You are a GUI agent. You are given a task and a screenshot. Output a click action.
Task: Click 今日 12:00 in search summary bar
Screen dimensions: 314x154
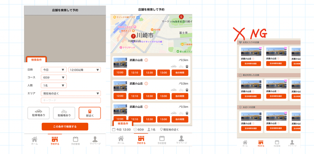(121, 129)
